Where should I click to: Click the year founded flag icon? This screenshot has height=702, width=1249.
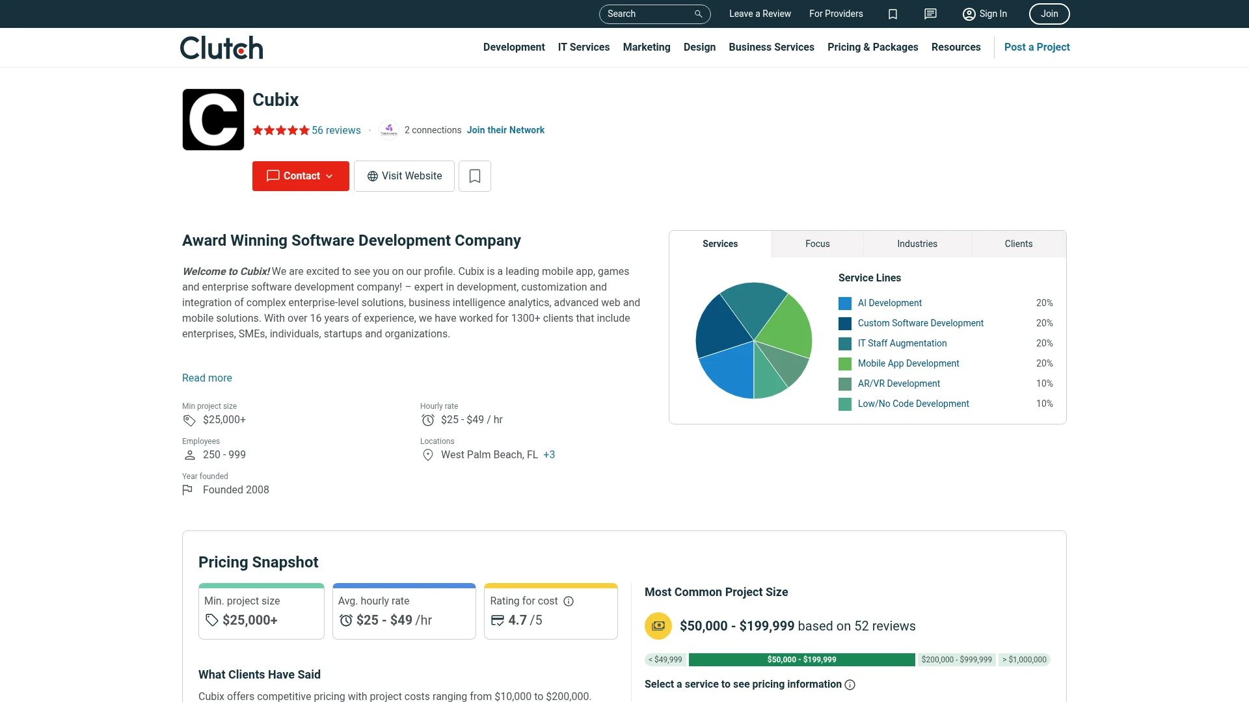[x=187, y=490]
